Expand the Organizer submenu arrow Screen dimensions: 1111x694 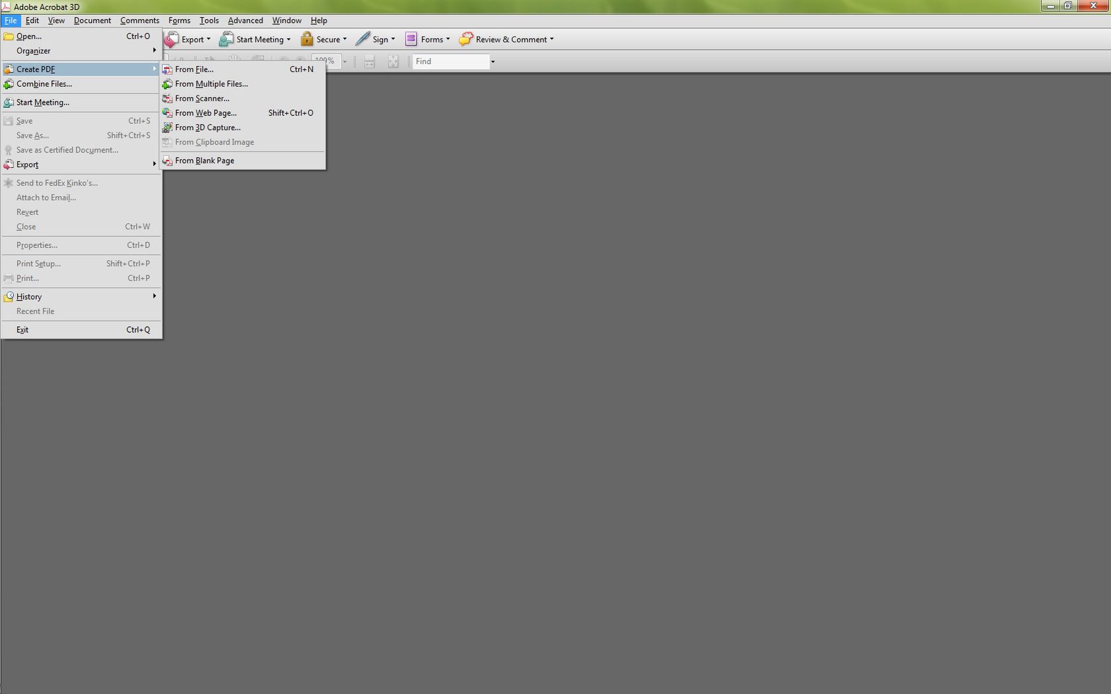[154, 50]
